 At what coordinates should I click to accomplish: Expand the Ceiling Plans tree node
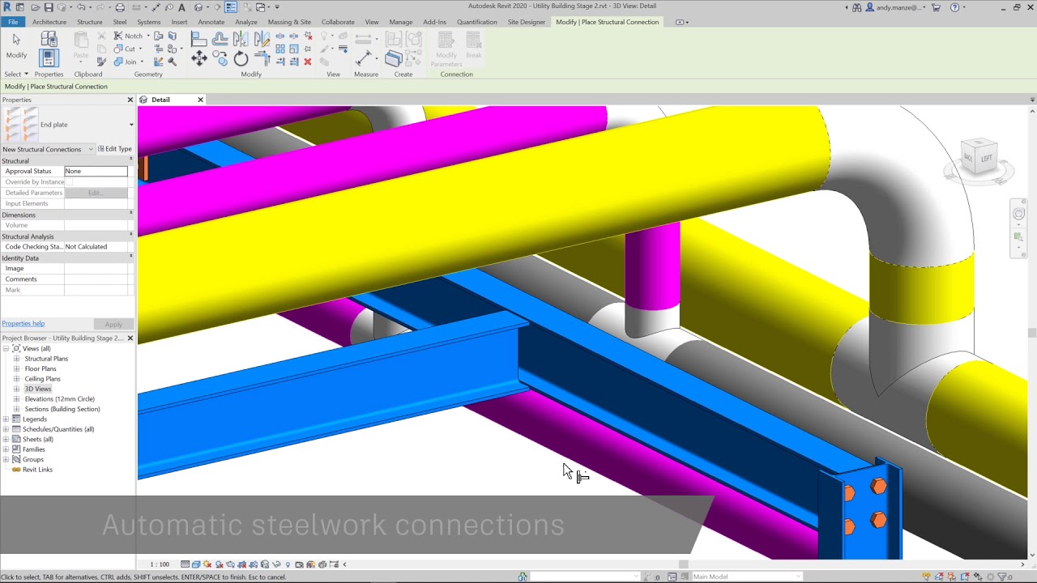coord(16,378)
